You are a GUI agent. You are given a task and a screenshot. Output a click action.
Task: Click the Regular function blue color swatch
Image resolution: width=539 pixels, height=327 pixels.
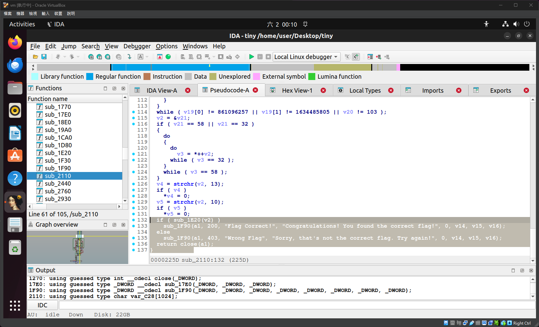pos(90,77)
